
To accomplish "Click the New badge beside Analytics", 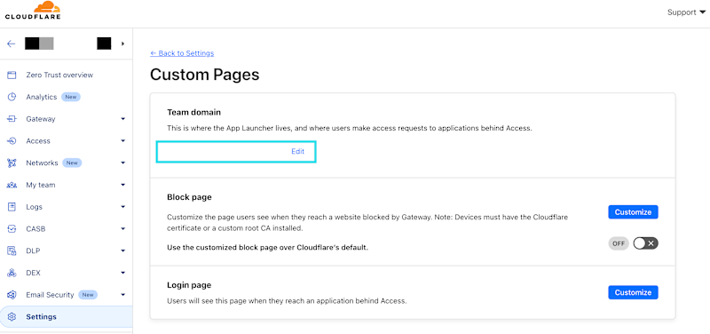I will [71, 97].
